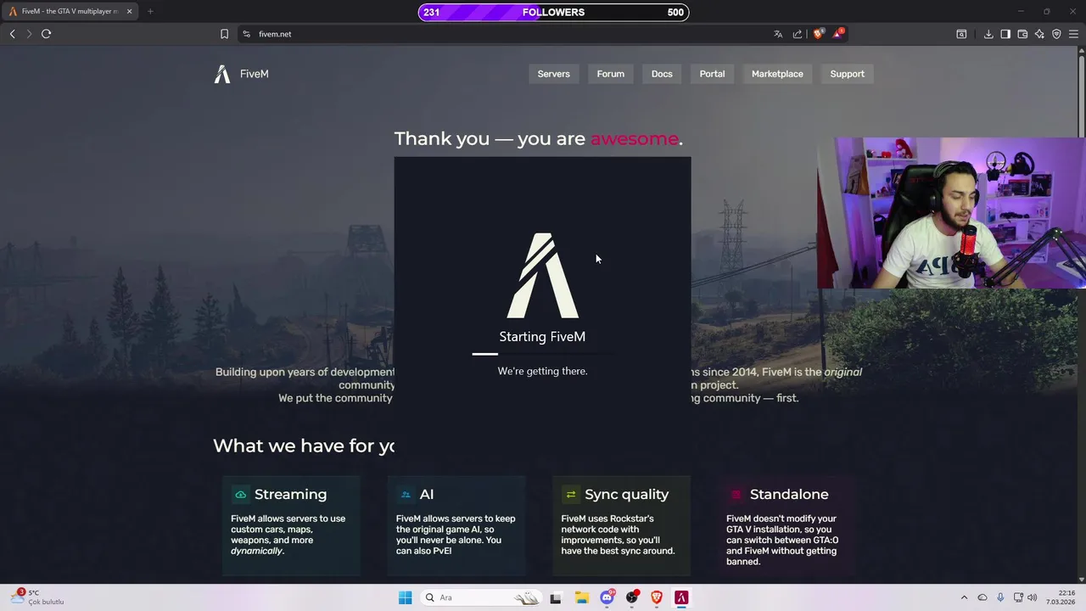Open the Support page
Viewport: 1086px width, 611px height.
point(847,74)
